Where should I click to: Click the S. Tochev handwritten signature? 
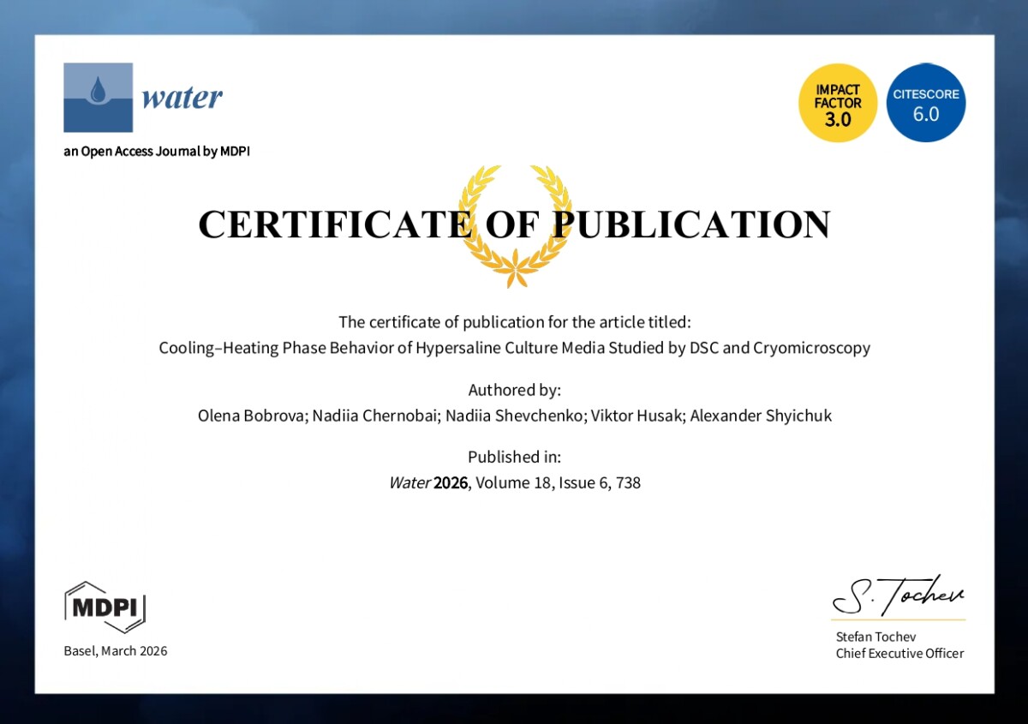pos(898,594)
